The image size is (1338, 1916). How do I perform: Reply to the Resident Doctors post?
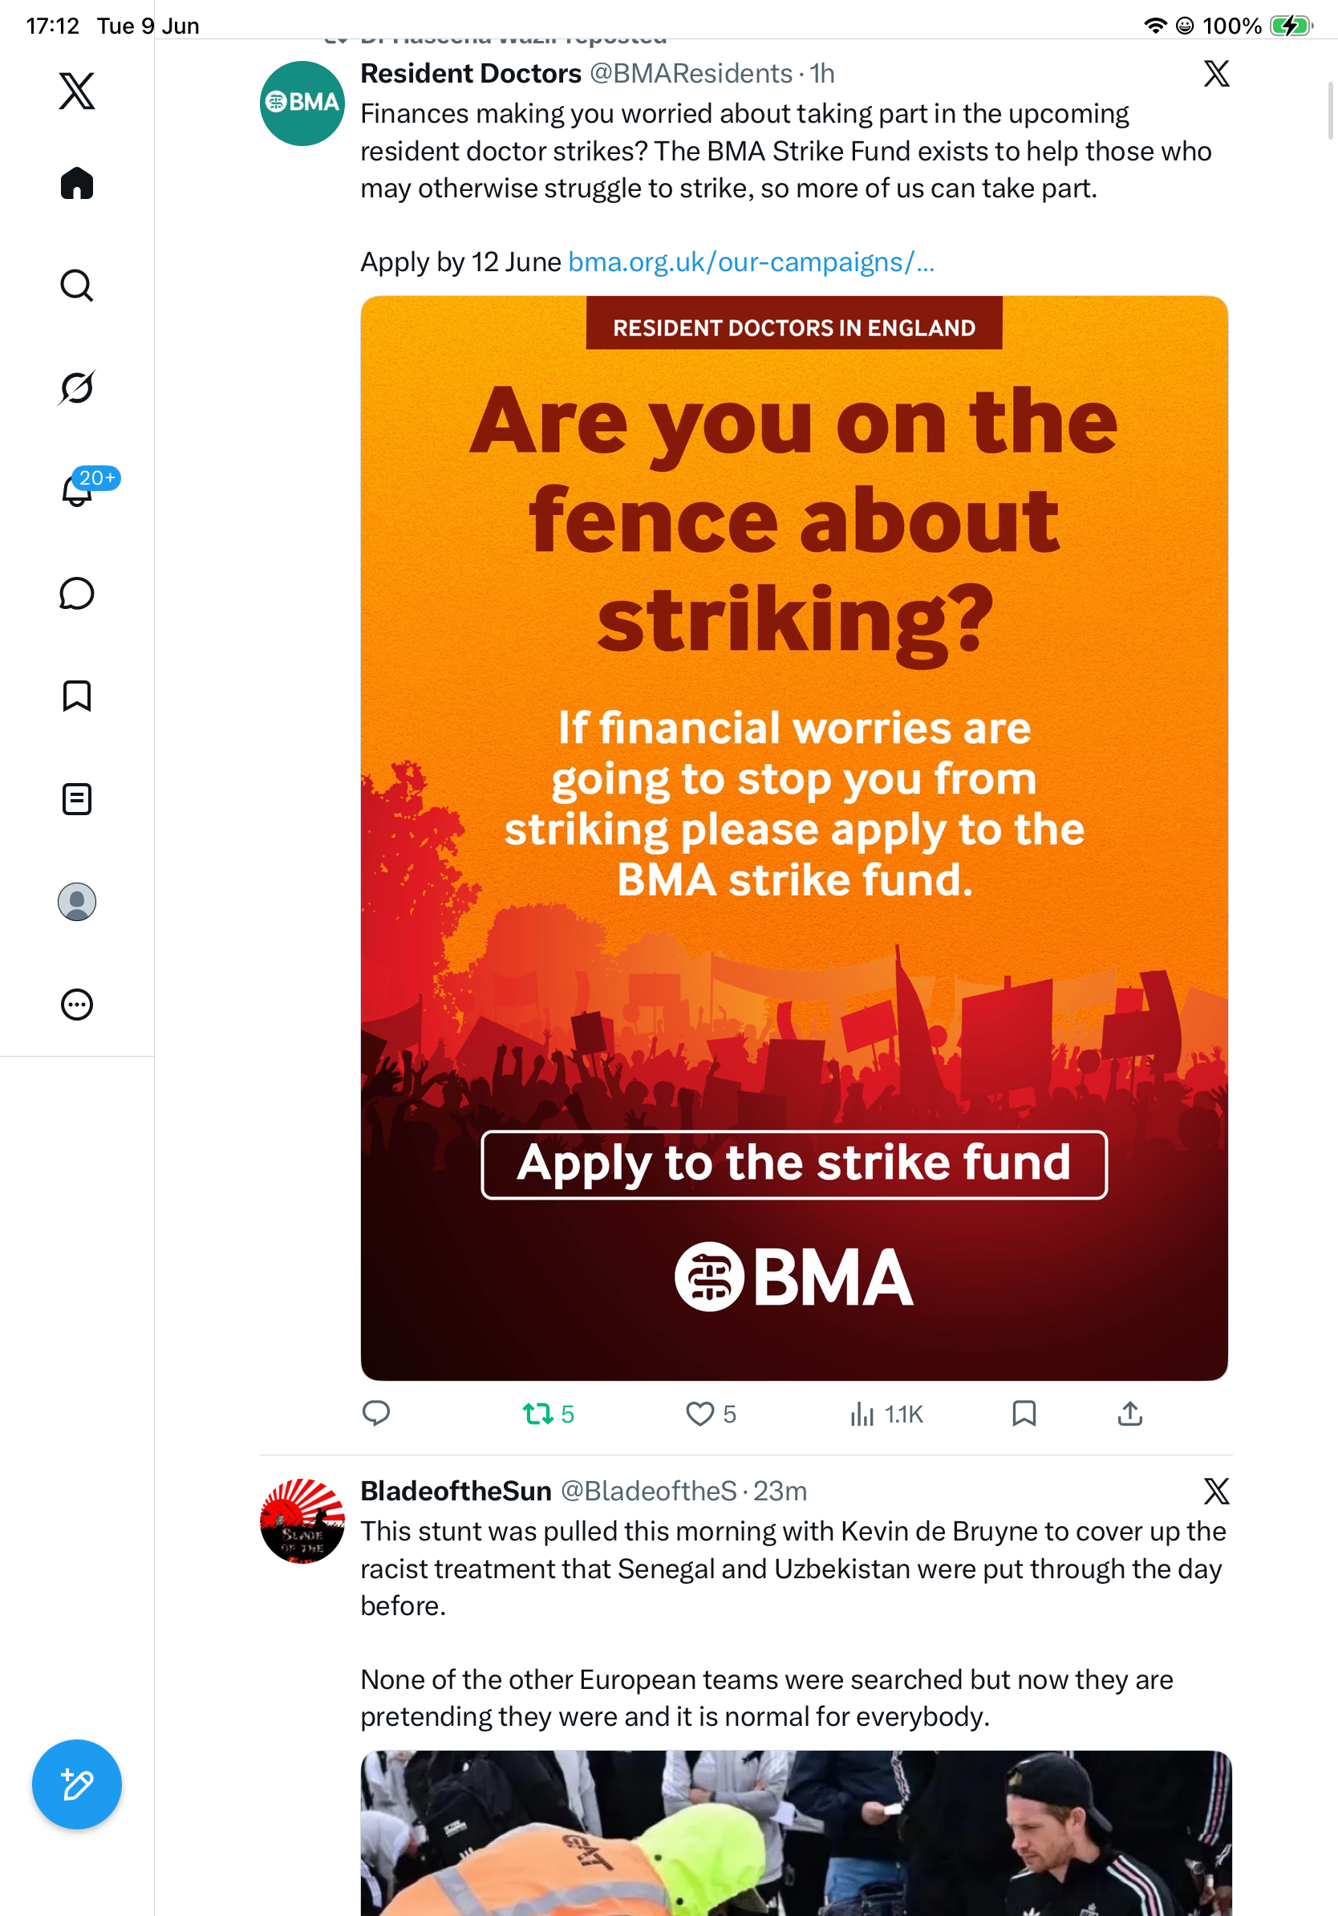click(x=376, y=1413)
